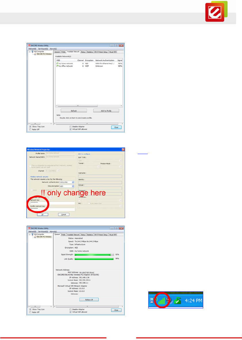
Task: Click the Encryption column header
Action: coord(89,60)
